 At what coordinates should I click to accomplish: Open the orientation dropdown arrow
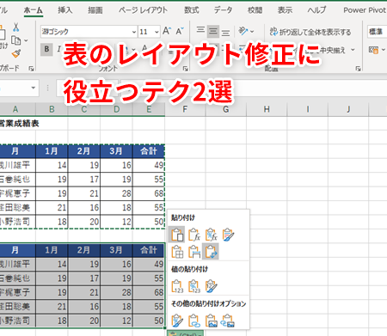252,31
